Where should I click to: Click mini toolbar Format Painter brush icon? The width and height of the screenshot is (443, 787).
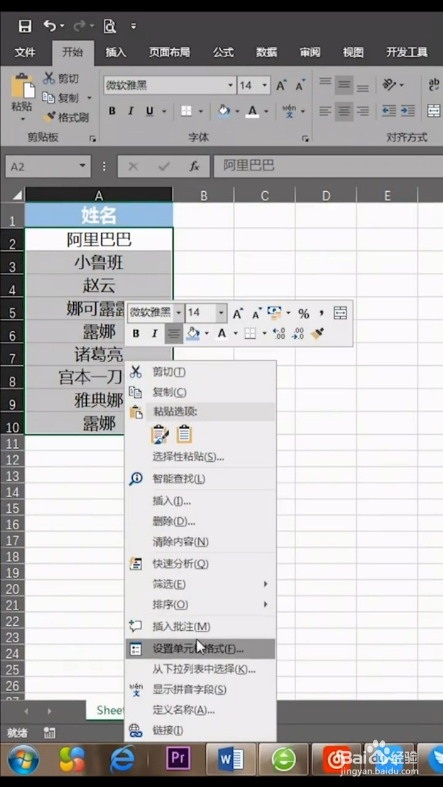click(x=317, y=334)
